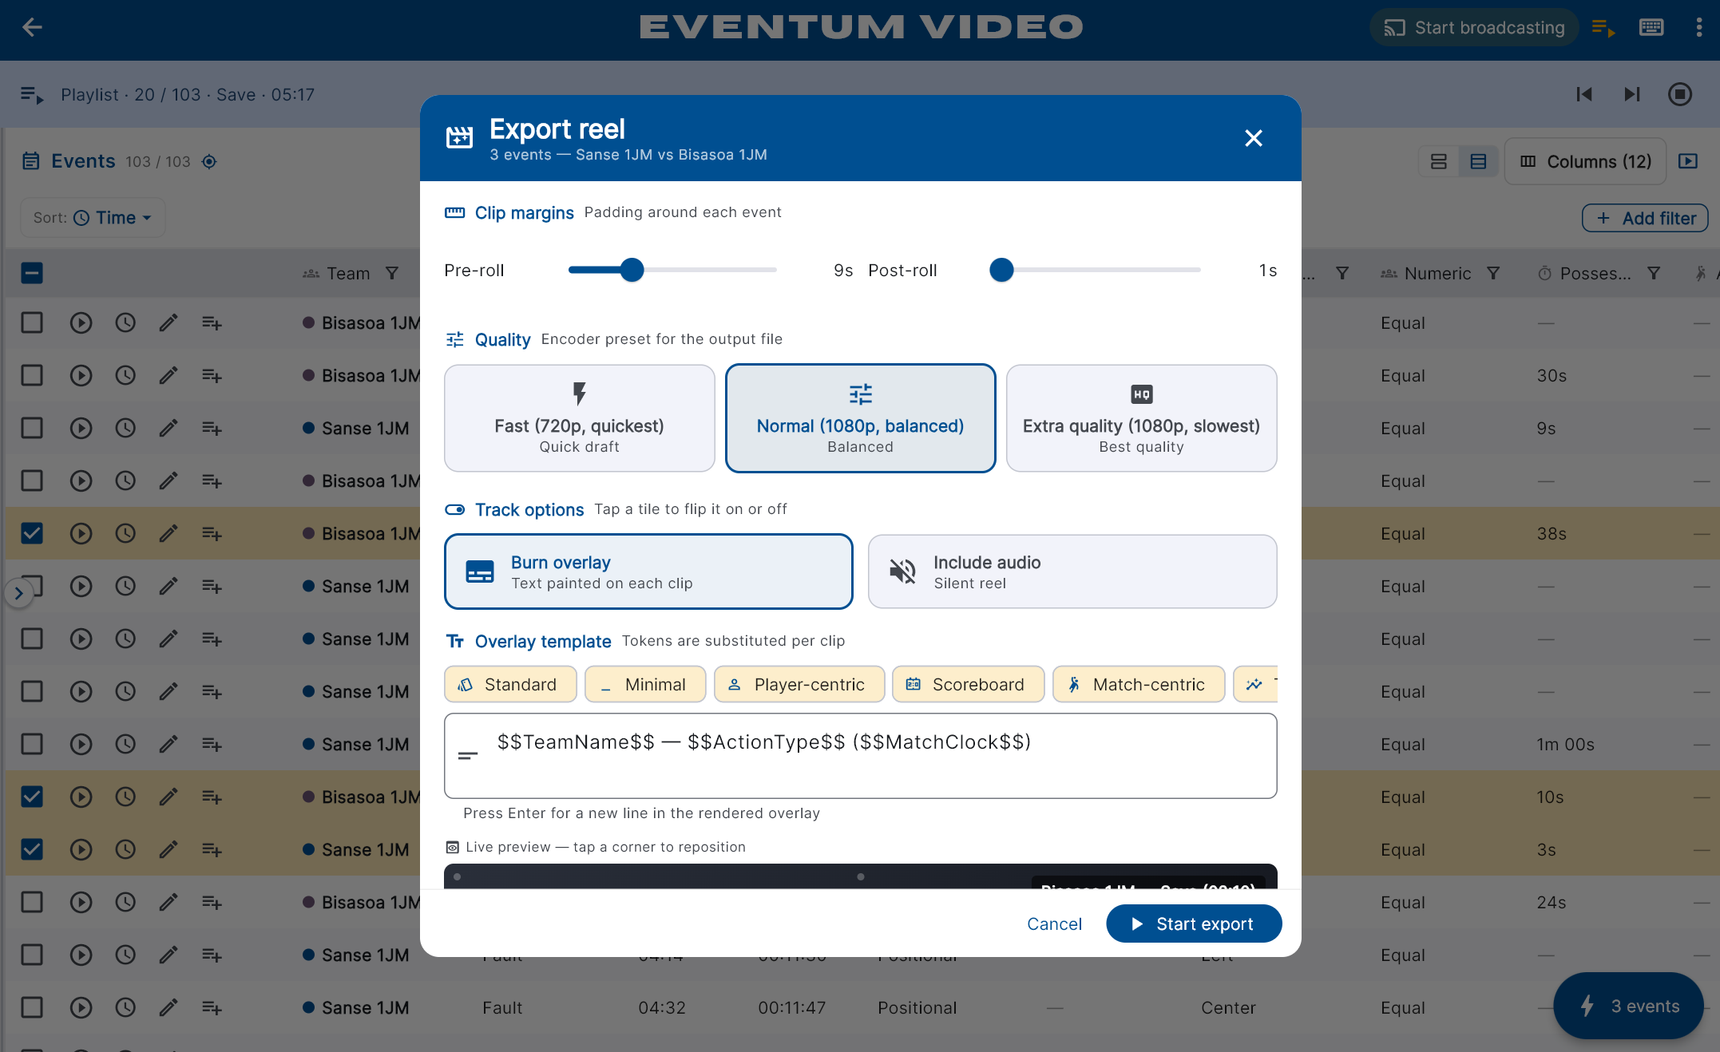Edit the Sanse 1JM Fault 04:32 event
The height and width of the screenshot is (1052, 1720).
[x=168, y=1007]
